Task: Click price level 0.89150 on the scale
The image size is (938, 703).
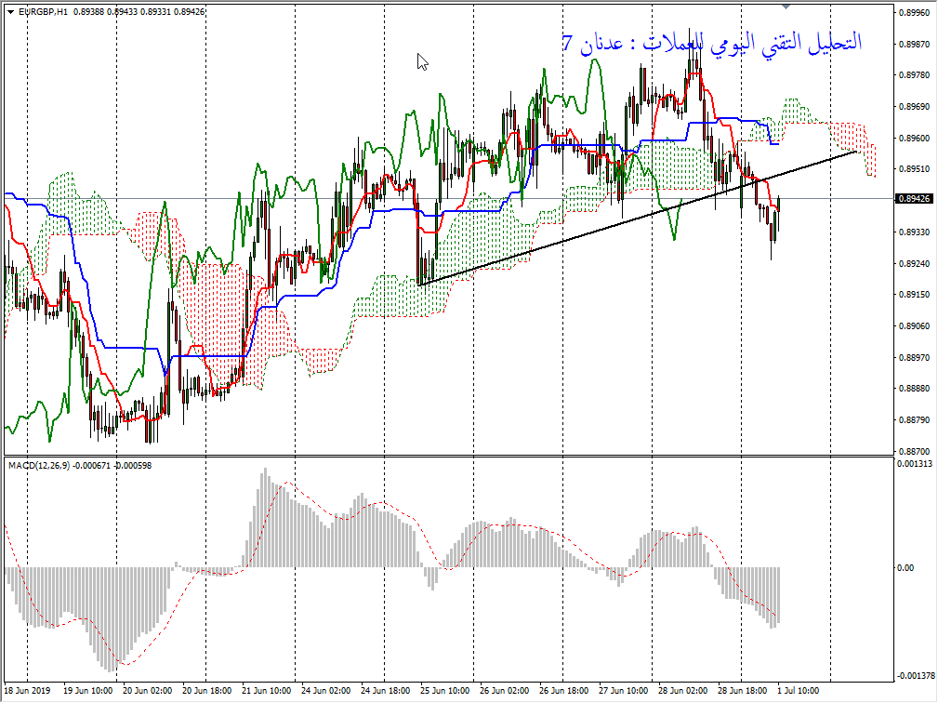Action: (915, 295)
